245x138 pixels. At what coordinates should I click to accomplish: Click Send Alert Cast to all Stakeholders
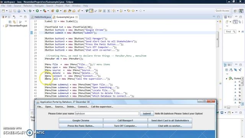(170, 120)
